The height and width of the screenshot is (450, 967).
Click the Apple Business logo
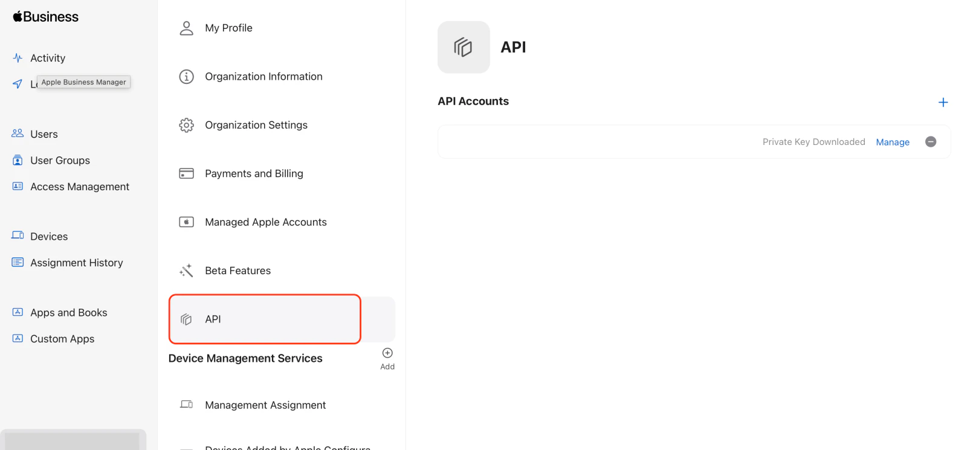point(46,17)
